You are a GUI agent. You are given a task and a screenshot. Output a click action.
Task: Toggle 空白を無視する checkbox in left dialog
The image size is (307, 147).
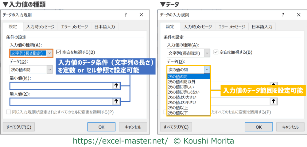point(59,52)
